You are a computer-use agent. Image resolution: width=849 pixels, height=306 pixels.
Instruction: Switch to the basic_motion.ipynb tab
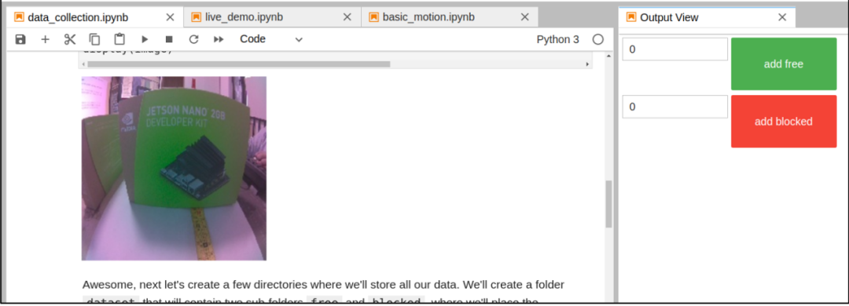pos(450,17)
